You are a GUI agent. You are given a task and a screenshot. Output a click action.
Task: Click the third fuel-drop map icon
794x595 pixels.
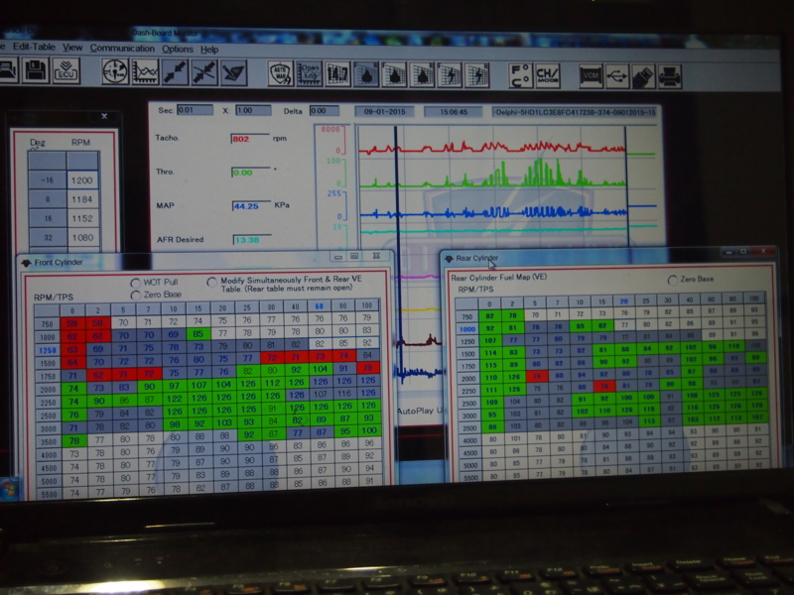(423, 75)
